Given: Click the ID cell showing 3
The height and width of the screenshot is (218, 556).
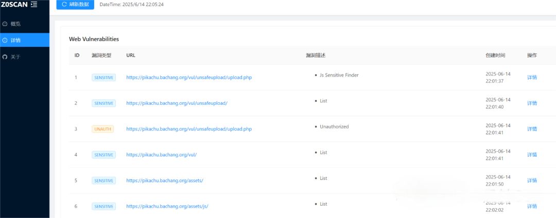Looking at the screenshot, I should [76, 129].
